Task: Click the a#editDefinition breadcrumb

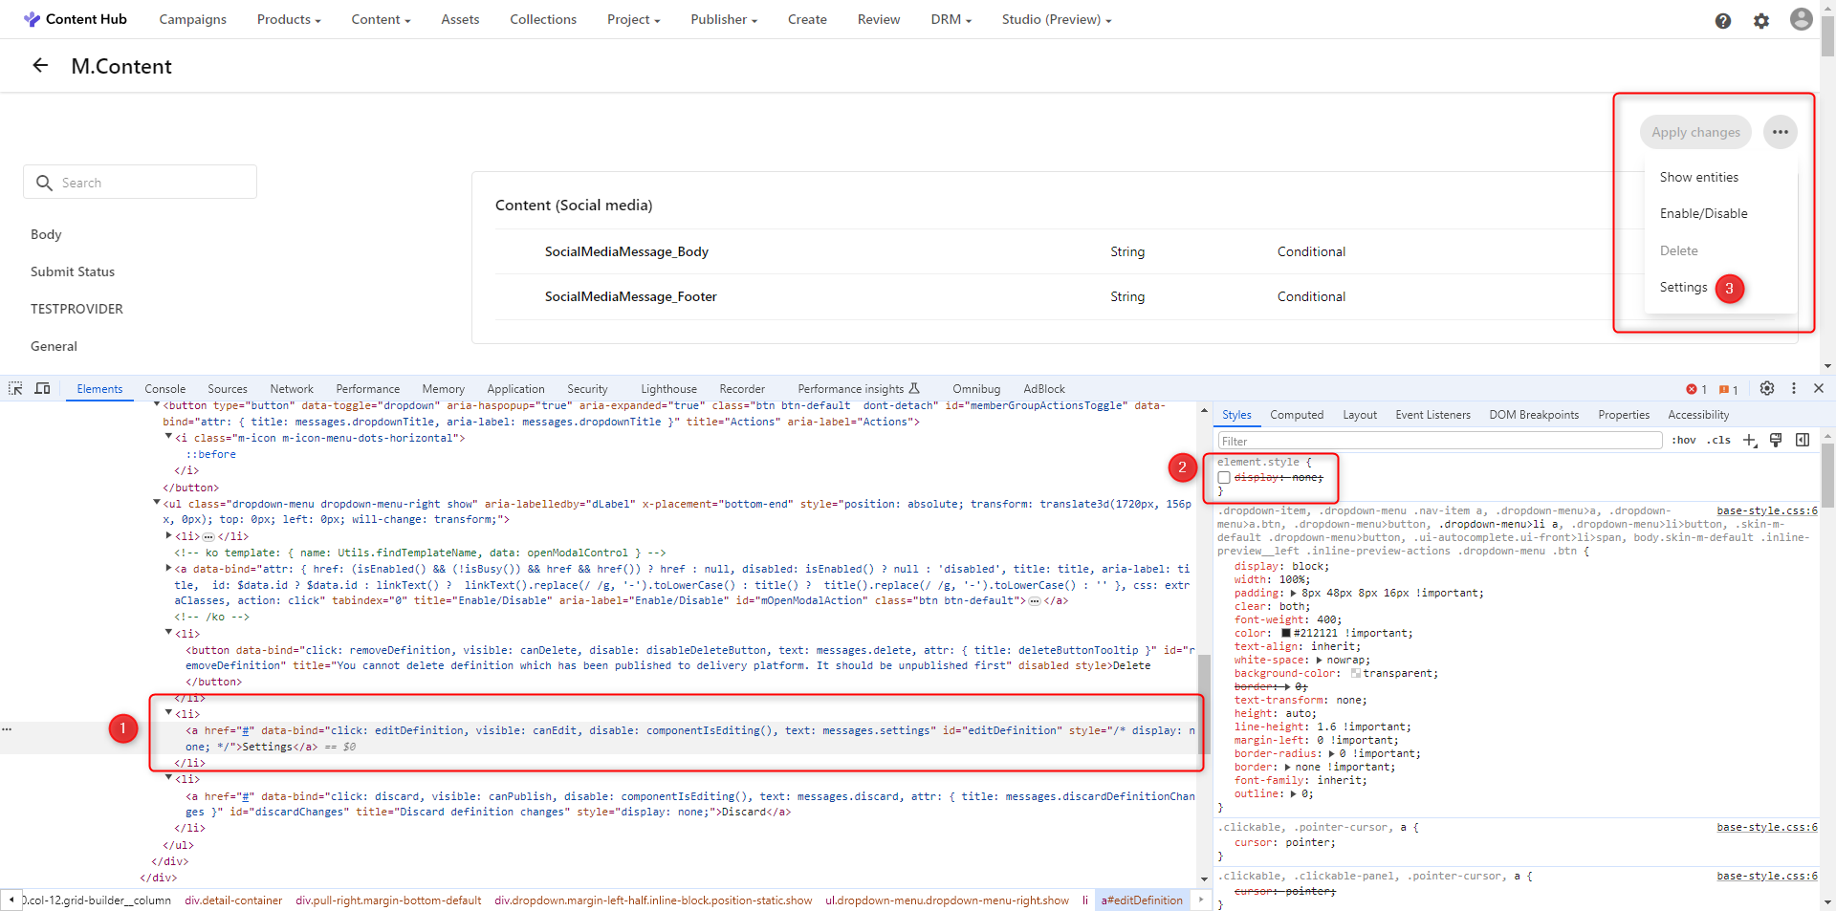Action: click(x=1142, y=900)
